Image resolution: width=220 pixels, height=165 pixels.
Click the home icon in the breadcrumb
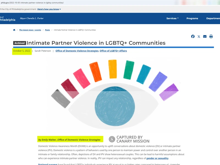point(14,30)
